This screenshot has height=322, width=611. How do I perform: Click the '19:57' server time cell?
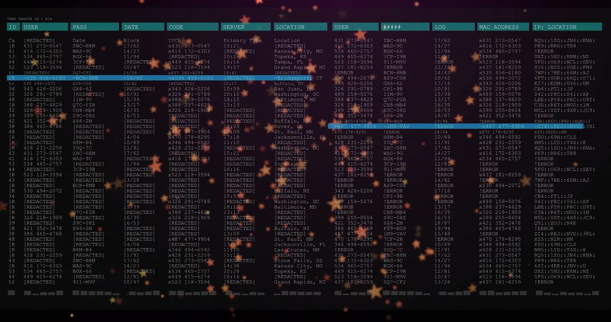click(x=231, y=67)
